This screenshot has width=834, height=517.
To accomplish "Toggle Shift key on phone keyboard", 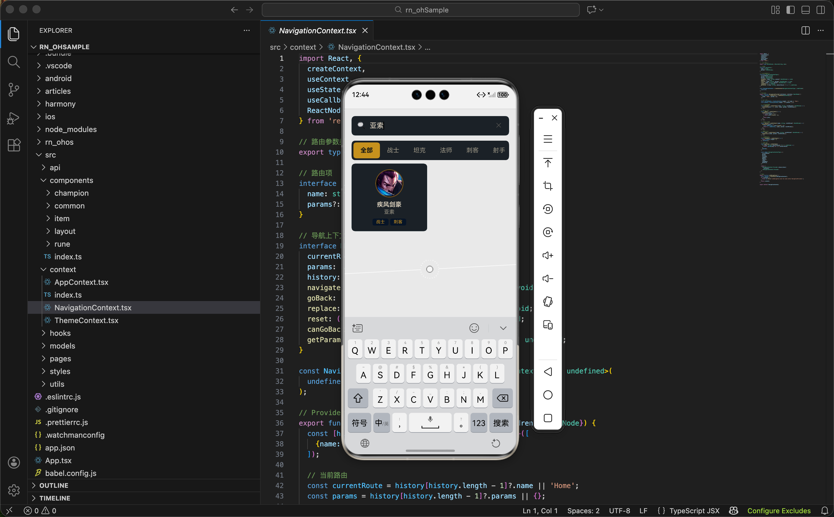I will (358, 398).
